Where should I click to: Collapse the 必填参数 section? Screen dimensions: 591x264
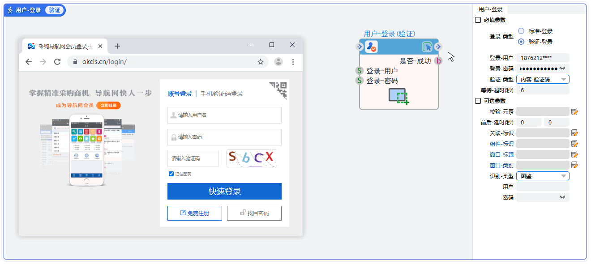pyautogui.click(x=477, y=20)
